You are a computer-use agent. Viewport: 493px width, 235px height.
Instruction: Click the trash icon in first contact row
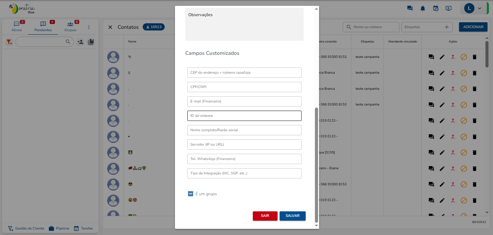tap(474, 57)
